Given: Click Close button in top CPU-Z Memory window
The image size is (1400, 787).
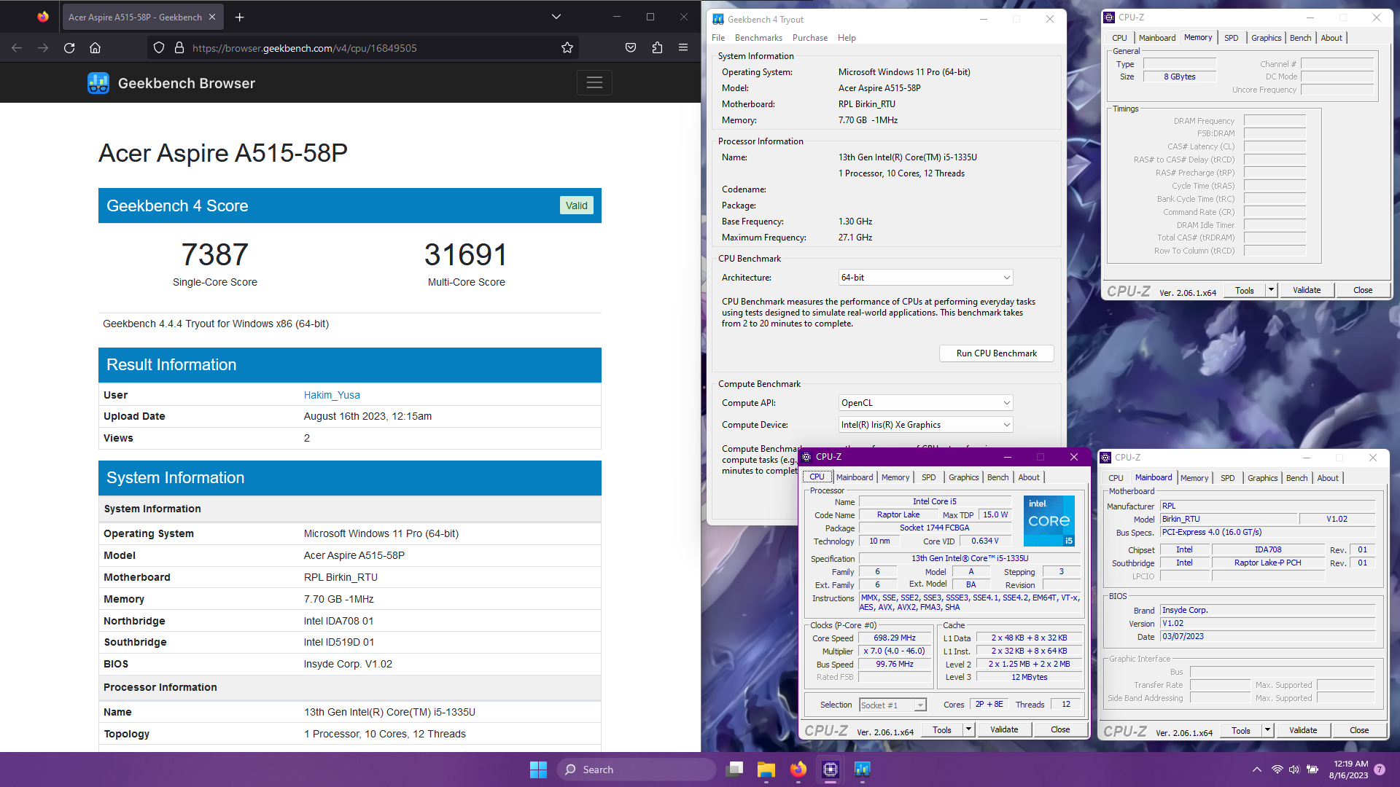Looking at the screenshot, I should [1363, 290].
